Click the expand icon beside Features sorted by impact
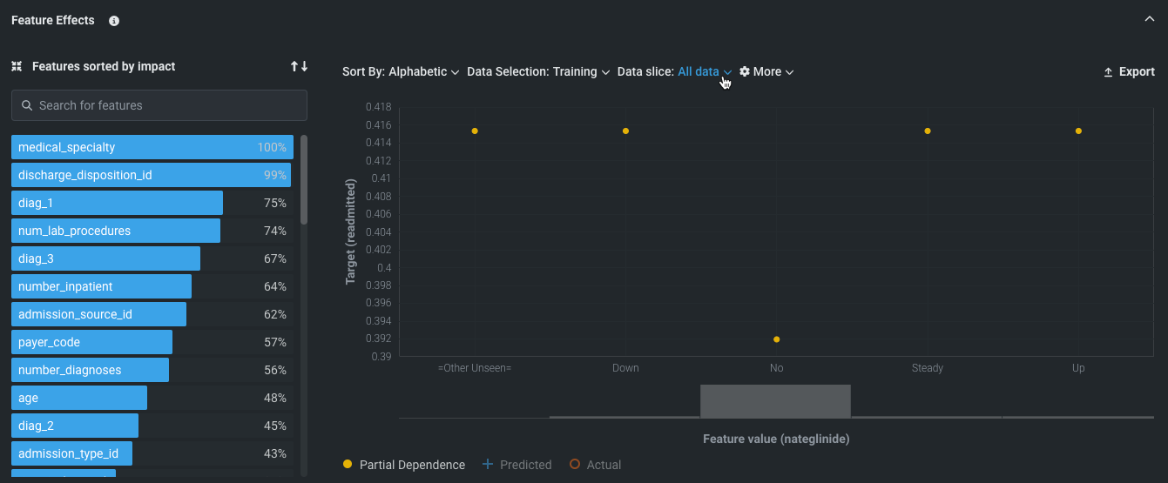1168x483 pixels. [x=17, y=66]
